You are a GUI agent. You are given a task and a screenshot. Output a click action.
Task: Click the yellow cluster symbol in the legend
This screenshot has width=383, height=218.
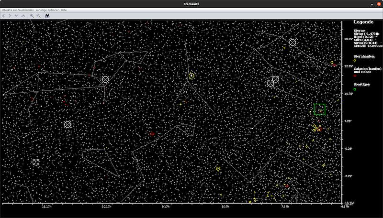pyautogui.click(x=355, y=60)
